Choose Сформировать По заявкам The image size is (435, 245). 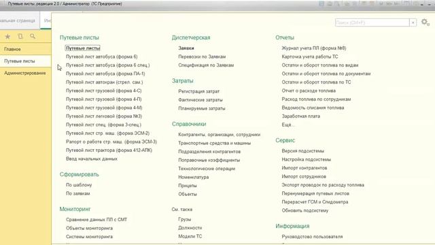pos(78,193)
